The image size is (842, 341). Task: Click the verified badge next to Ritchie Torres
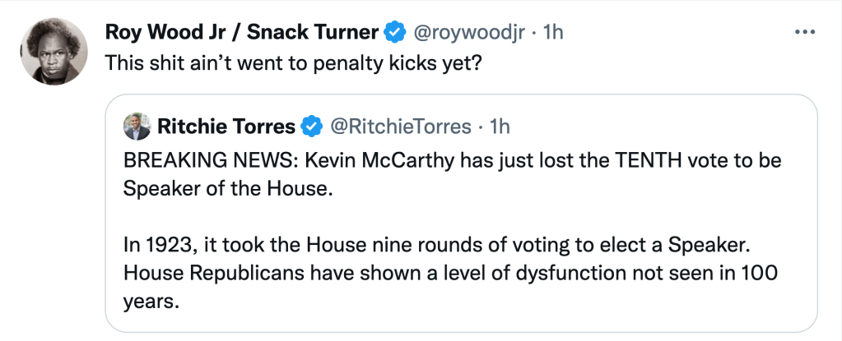(x=311, y=127)
